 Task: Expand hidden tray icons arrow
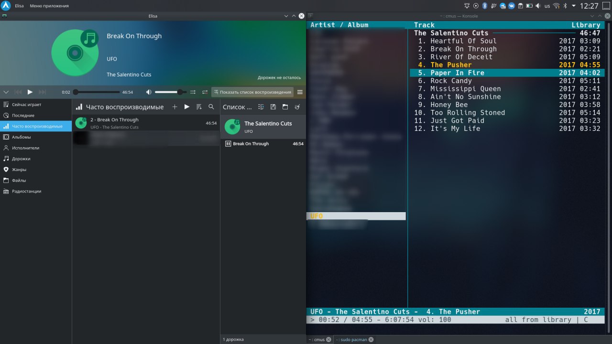tap(574, 6)
